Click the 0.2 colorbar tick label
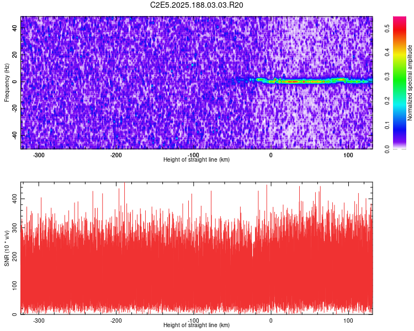 (x=387, y=101)
